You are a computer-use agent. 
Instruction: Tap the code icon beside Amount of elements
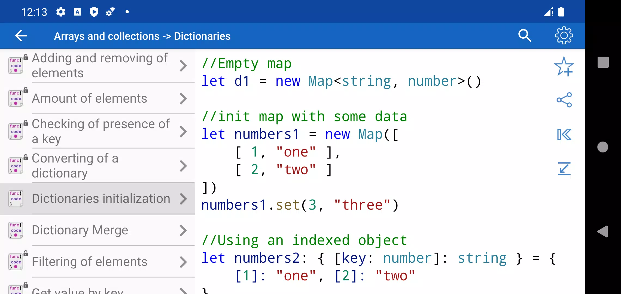[16, 99]
